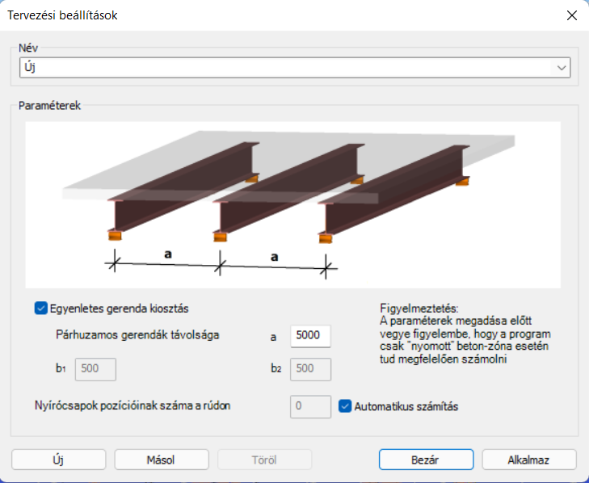Open the Név dropdown arrow
589x483 pixels.
point(562,68)
